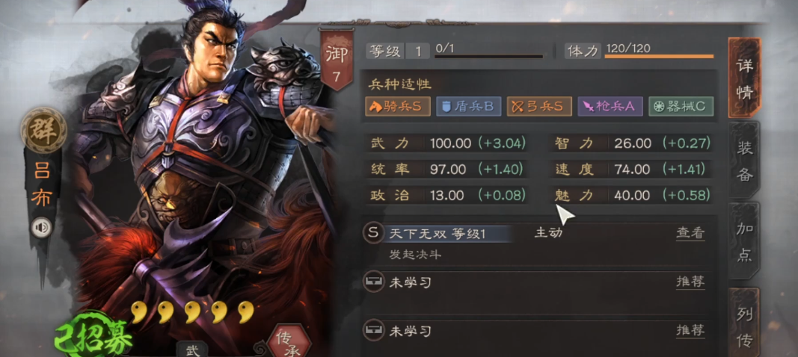Select the 盾兵B shield aptitude tag
Screen dimensions: 798x357
pos(469,106)
